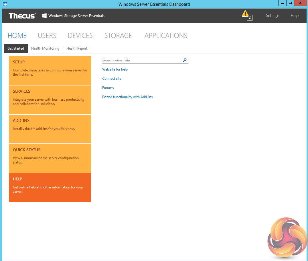Viewport: 308px width, 261px height.
Task: Click the Thecus logo
Action: click(x=22, y=16)
